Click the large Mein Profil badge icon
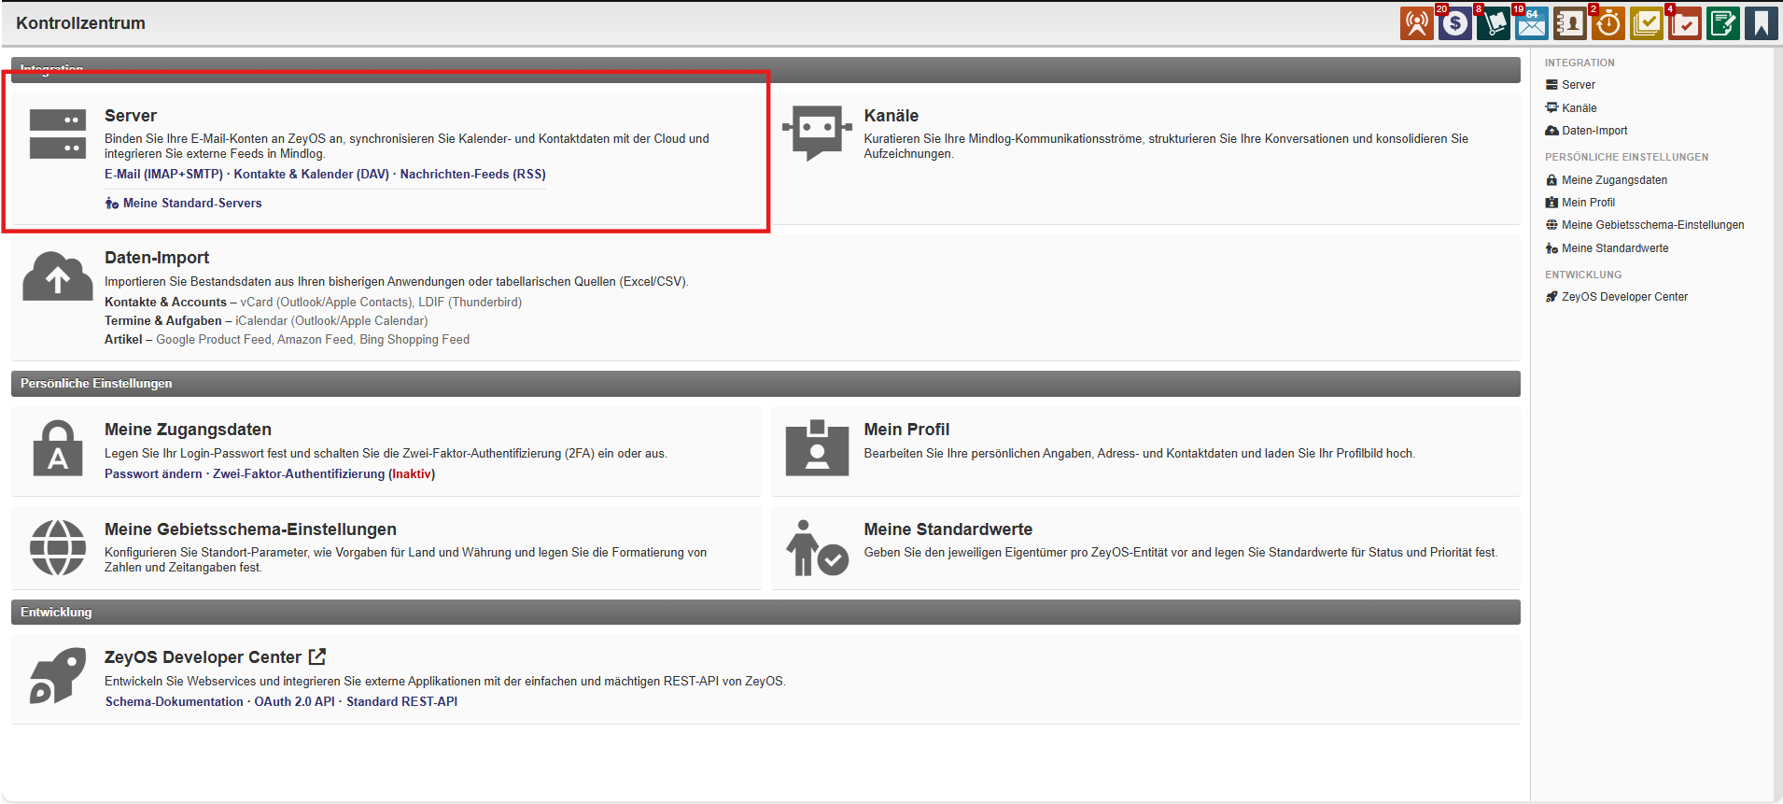1783x804 pixels. [x=817, y=448]
